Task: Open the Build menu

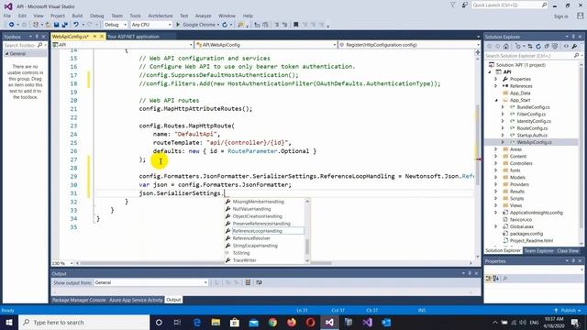Action: click(x=77, y=16)
